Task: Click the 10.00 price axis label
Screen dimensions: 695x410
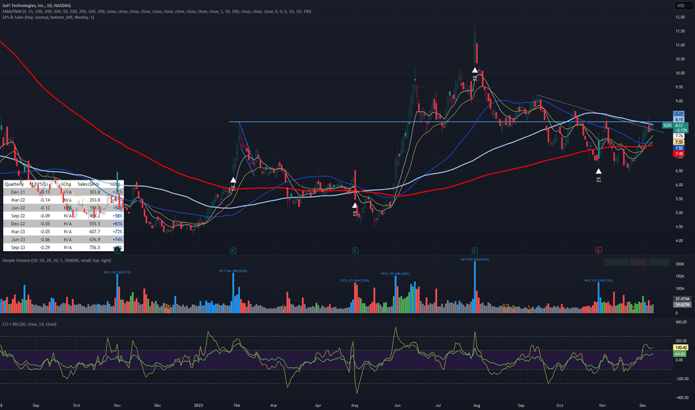Action: pyautogui.click(x=680, y=73)
